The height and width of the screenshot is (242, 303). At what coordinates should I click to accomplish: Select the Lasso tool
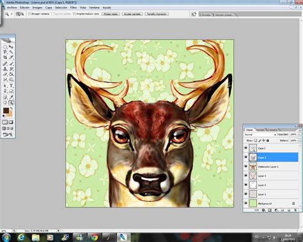[x=5, y=52]
